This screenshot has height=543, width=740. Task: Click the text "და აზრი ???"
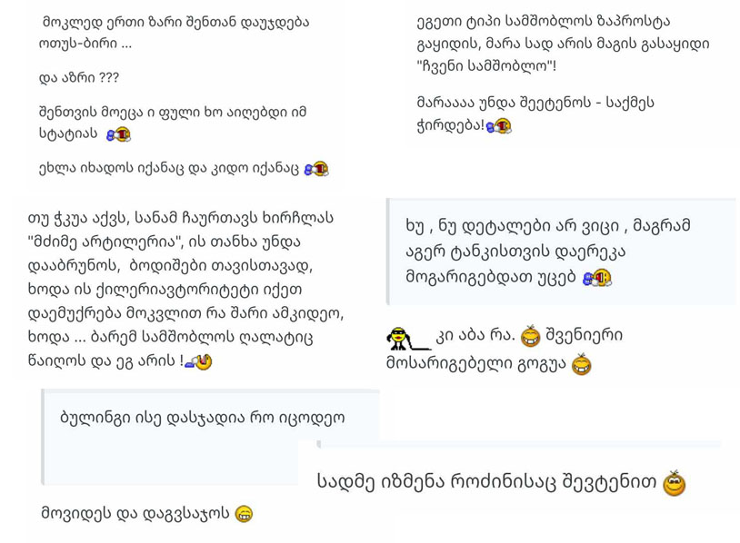point(79,78)
